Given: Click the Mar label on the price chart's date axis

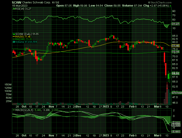Looking at the screenshot, I should [157, 106].
